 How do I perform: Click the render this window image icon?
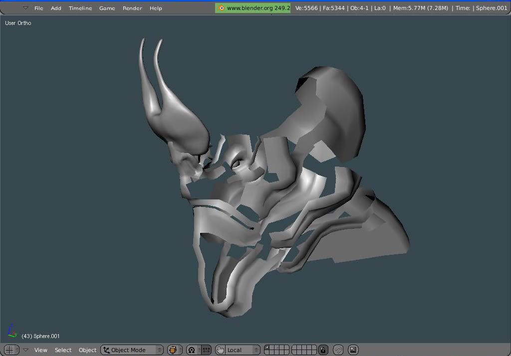point(353,350)
